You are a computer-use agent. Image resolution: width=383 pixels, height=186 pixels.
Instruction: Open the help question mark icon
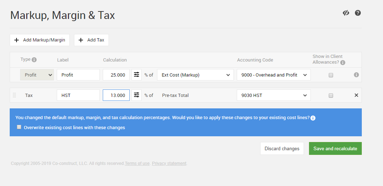point(357,13)
